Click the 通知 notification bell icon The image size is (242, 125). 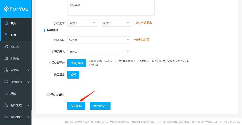click(6, 93)
